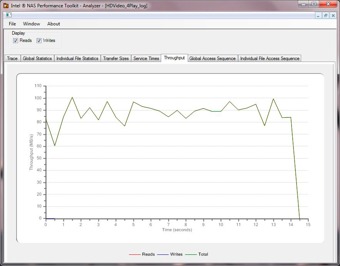Image resolution: width=340 pixels, height=266 pixels.
Task: Click the green Total legend line
Action: 191,254
